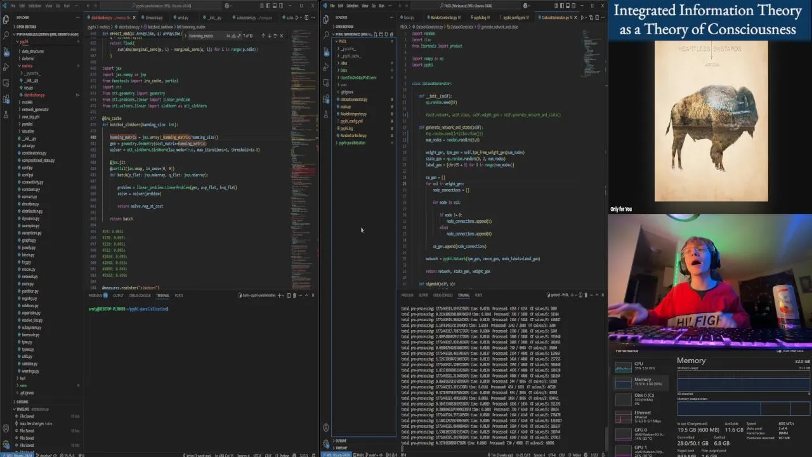Open Search icon in right PhiDL window
812x457 pixels.
tap(326, 35)
